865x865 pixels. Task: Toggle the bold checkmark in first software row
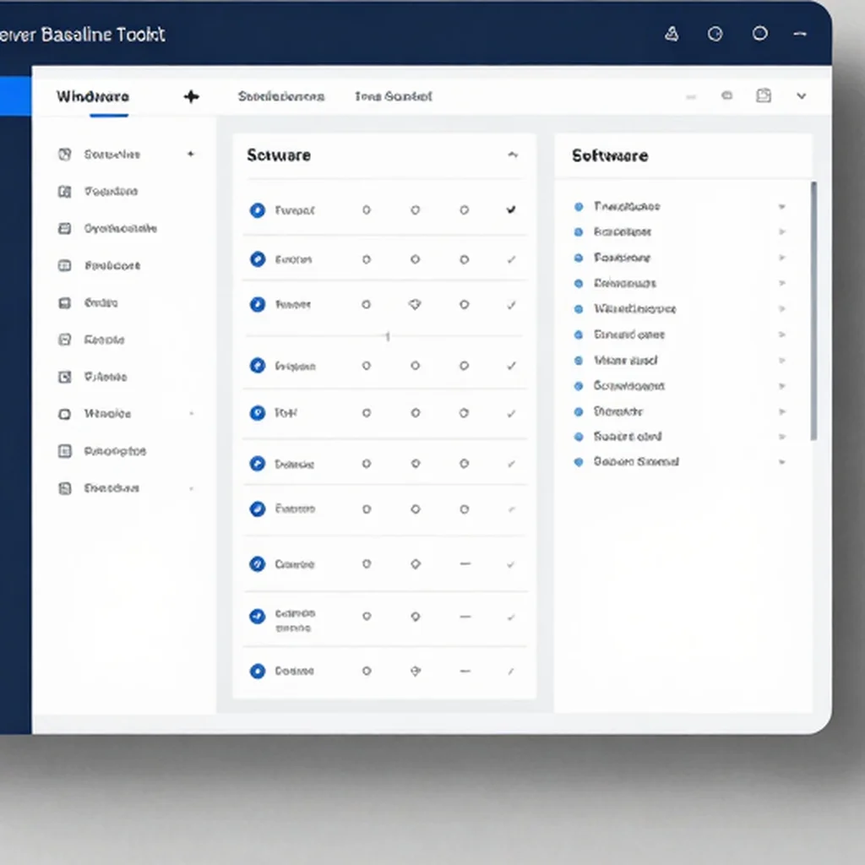tap(511, 209)
